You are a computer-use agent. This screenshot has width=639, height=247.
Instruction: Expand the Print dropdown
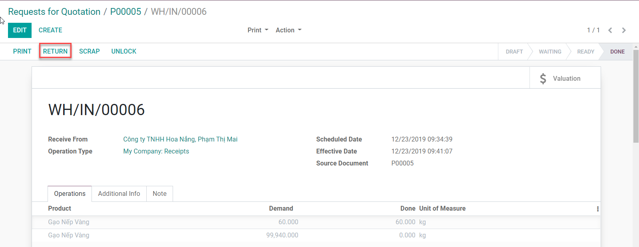click(x=258, y=30)
